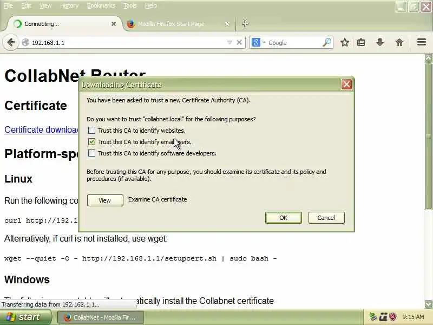The width and height of the screenshot is (433, 325).
Task: Click View to examine CA certificate
Action: click(105, 200)
